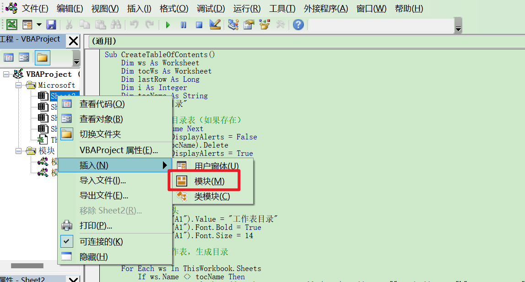The width and height of the screenshot is (525, 282).
Task: Choose 隐藏(H) in context menu
Action: point(115,257)
